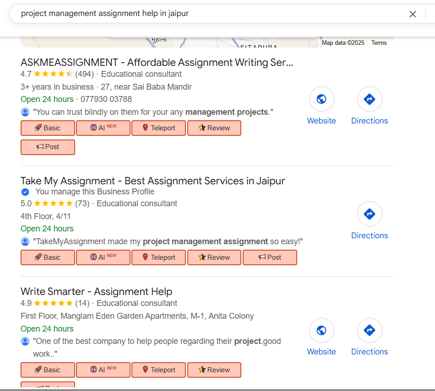The height and width of the screenshot is (391, 435).
Task: Open Write Smarter - Assignment Help title
Action: (x=96, y=291)
